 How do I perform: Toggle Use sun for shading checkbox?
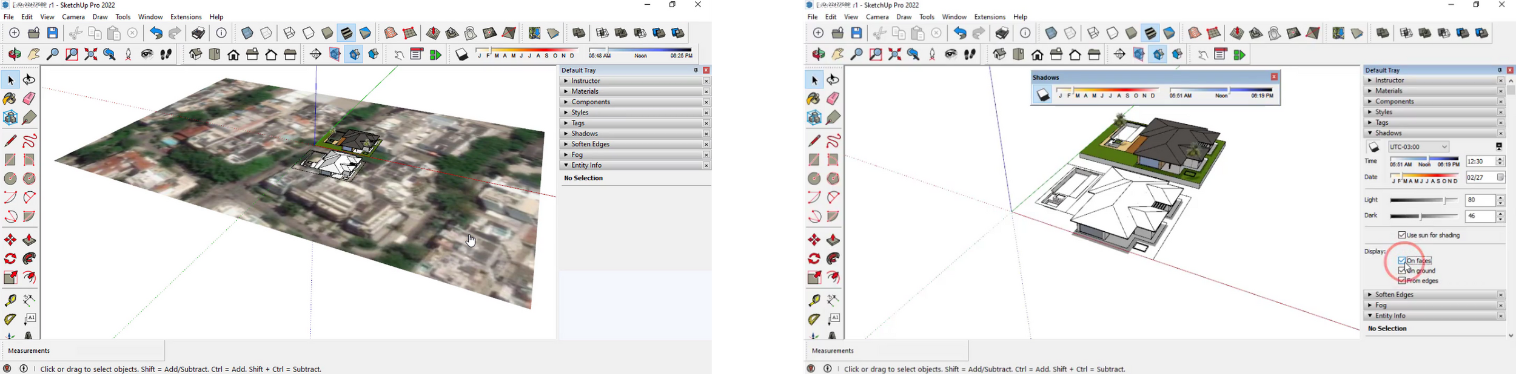coord(1402,235)
